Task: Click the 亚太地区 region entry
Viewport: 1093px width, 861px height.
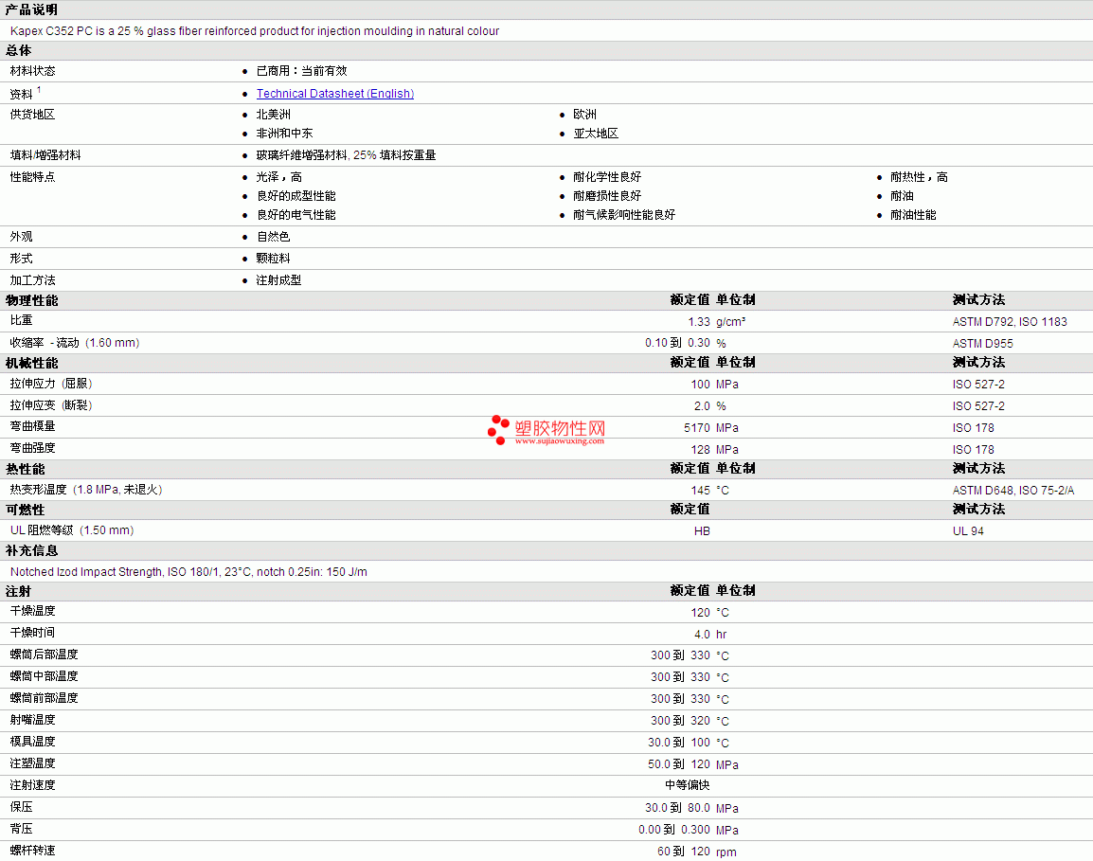Action: [596, 134]
